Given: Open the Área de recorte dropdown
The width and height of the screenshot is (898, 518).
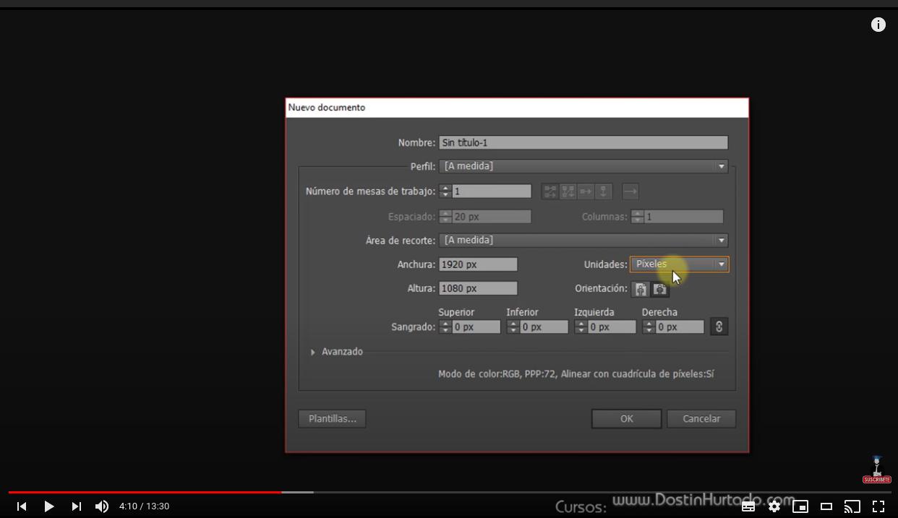Looking at the screenshot, I should point(583,240).
